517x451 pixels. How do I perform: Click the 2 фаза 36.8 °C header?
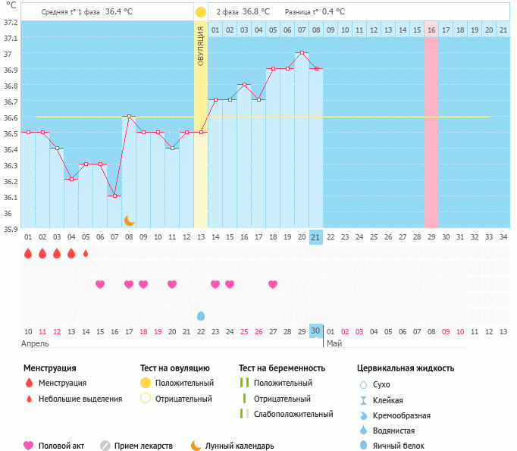point(244,12)
